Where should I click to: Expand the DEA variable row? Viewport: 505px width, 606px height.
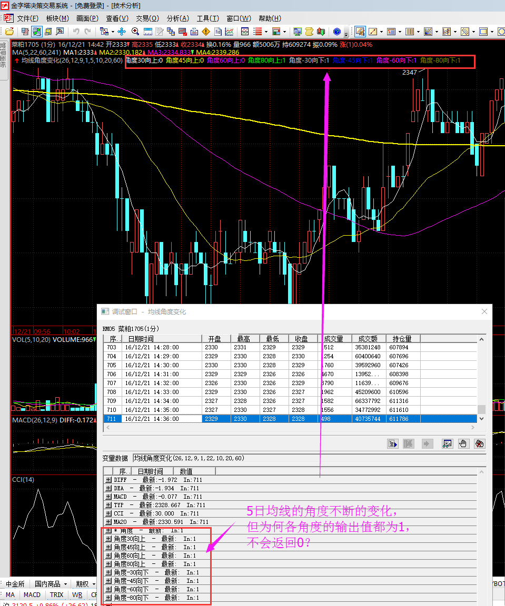(108, 488)
